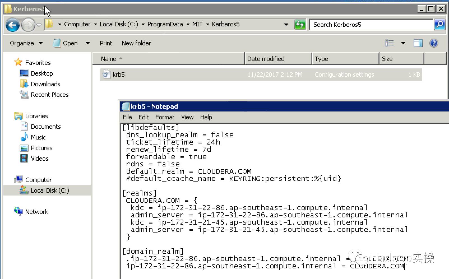Open the Help menu in Notepad
Screen dimensions: 449x279
pyautogui.click(x=206, y=117)
